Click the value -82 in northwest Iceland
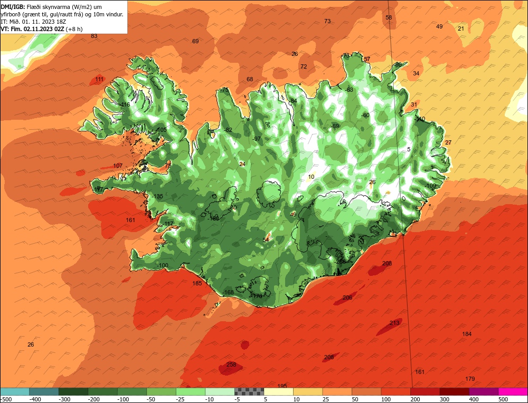The width and height of the screenshot is (528, 403). pyautogui.click(x=228, y=130)
